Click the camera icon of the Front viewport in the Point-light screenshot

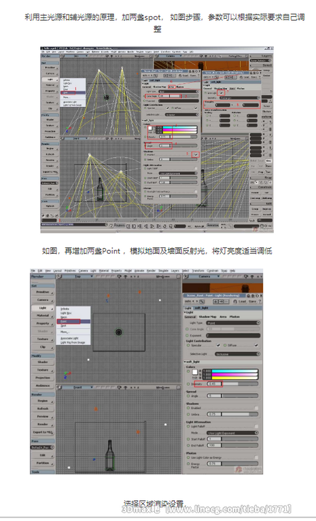coord(59,388)
